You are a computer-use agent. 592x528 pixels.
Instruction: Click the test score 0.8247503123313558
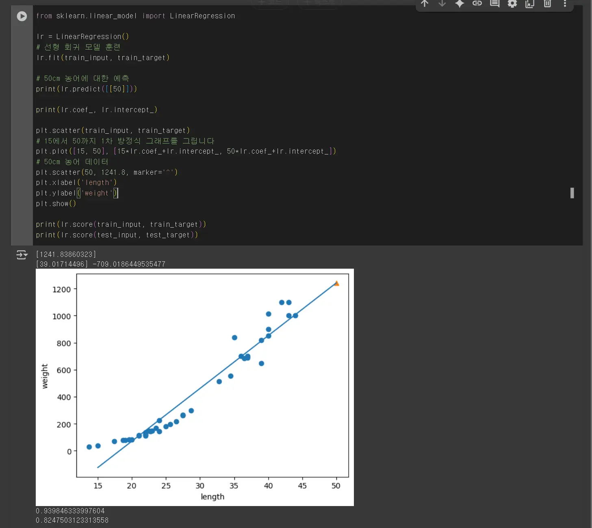(72, 520)
